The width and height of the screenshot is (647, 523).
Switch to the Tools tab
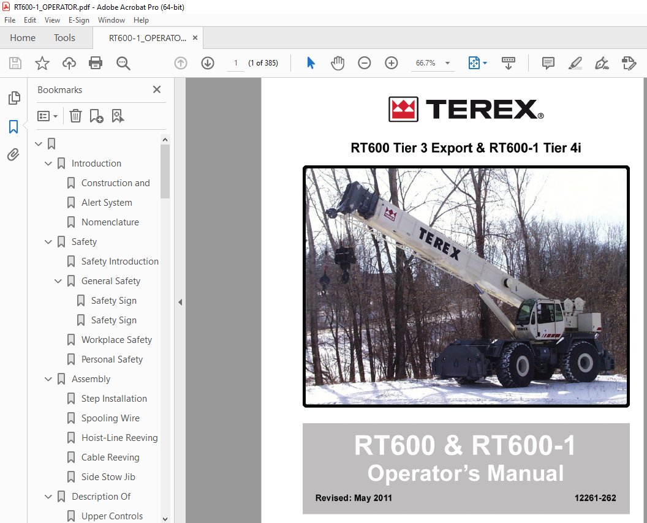[64, 38]
